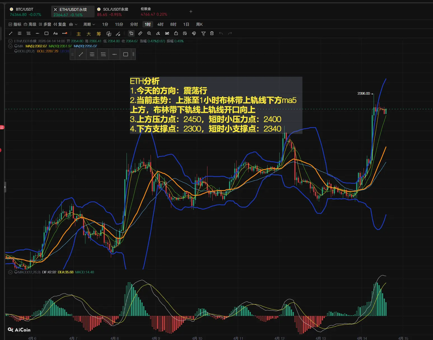Pick the line tool in the floating toolbar

(x=81, y=54)
